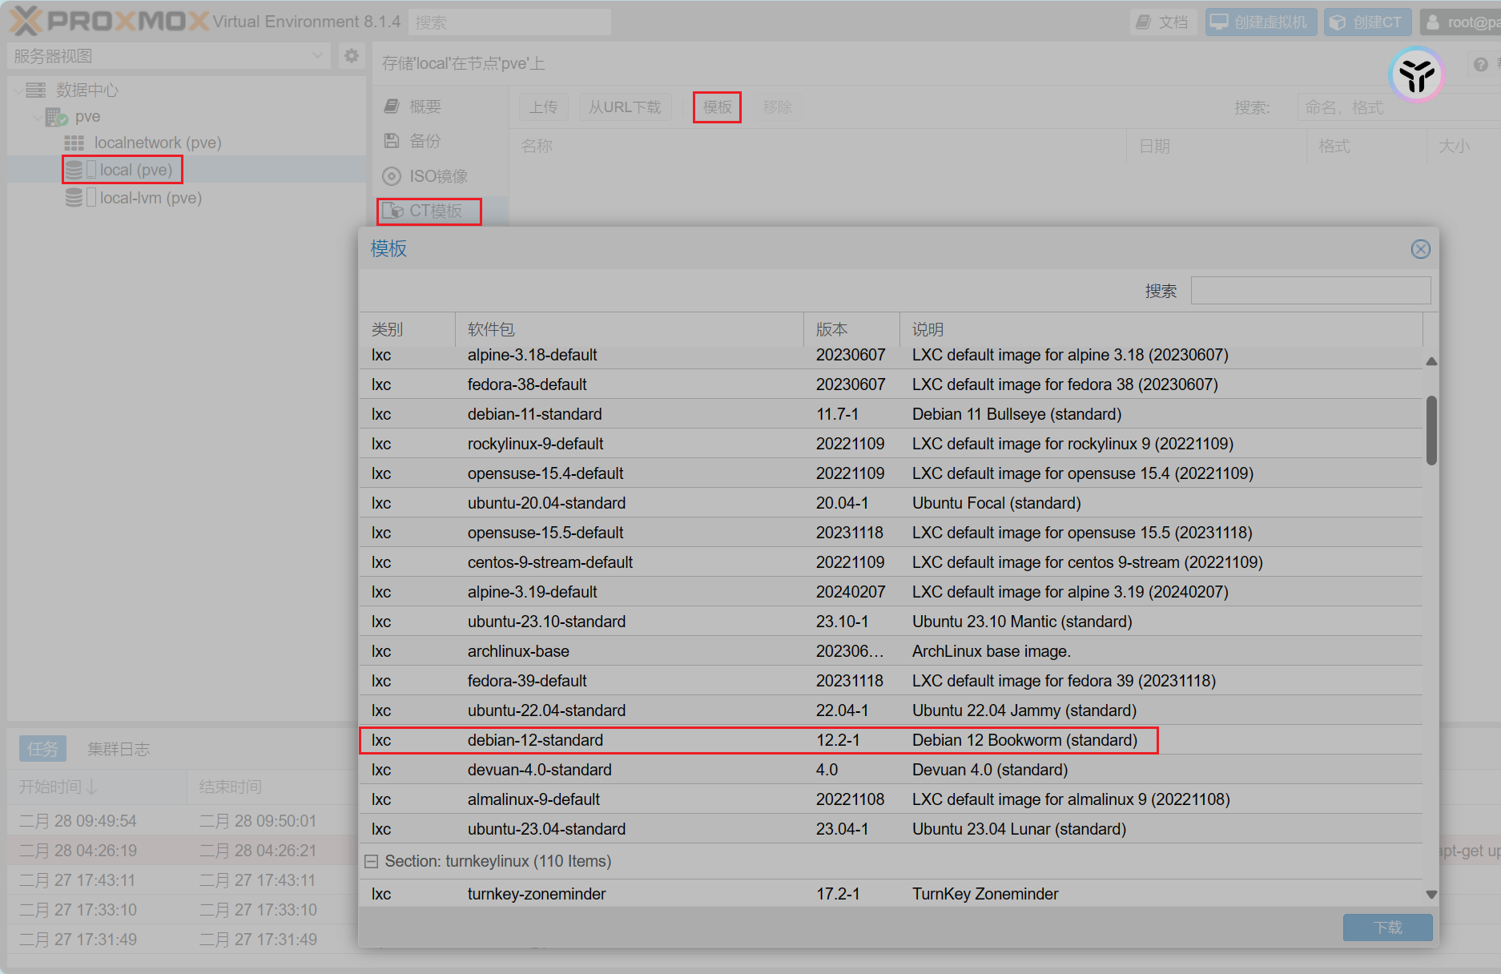
Task: Open the server view settings gear
Action: point(351,55)
